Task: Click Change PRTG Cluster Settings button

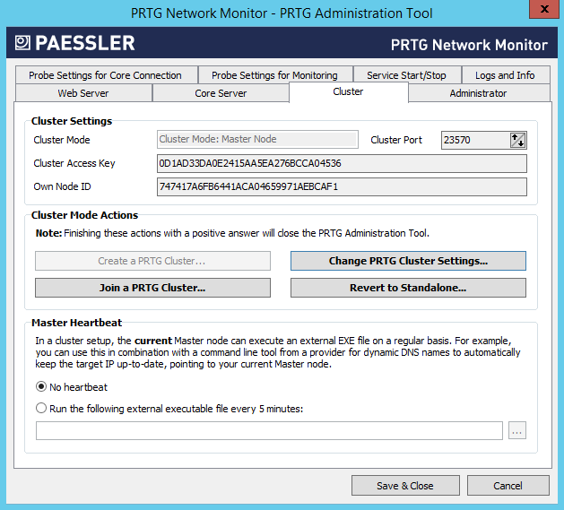Action: click(408, 261)
